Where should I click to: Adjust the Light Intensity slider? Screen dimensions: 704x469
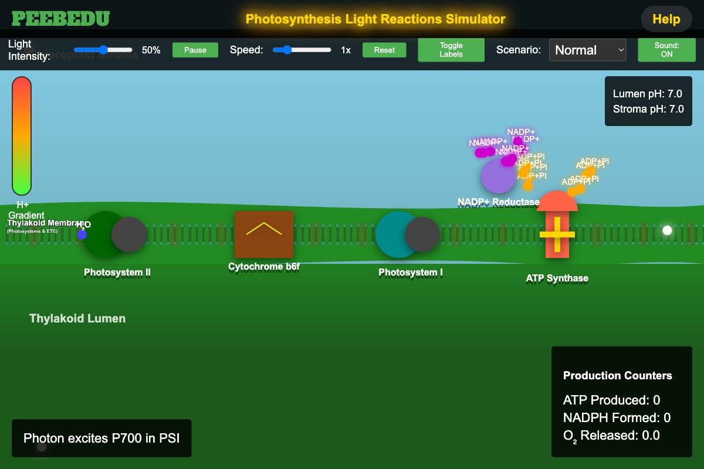point(104,50)
